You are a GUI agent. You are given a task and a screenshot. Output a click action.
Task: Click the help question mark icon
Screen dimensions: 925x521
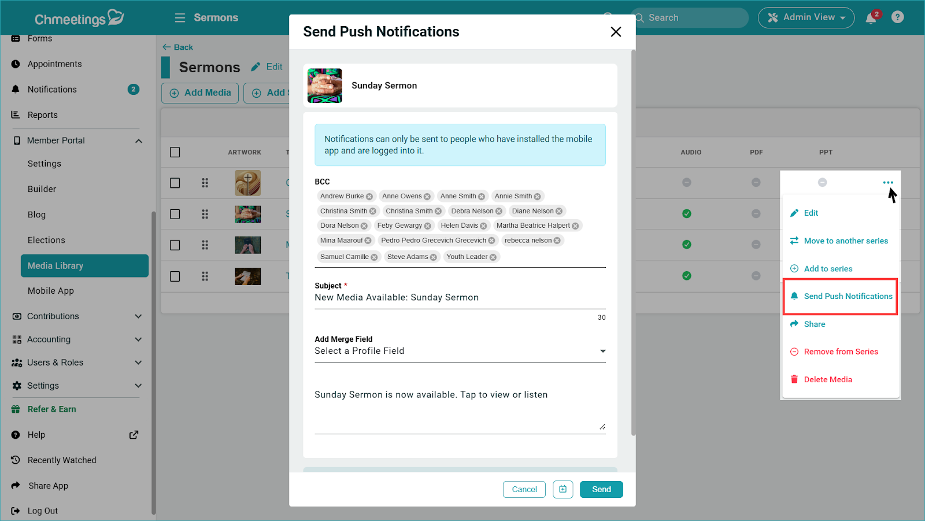897,17
